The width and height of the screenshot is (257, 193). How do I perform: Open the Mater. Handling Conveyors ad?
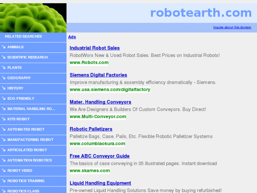click(x=100, y=102)
